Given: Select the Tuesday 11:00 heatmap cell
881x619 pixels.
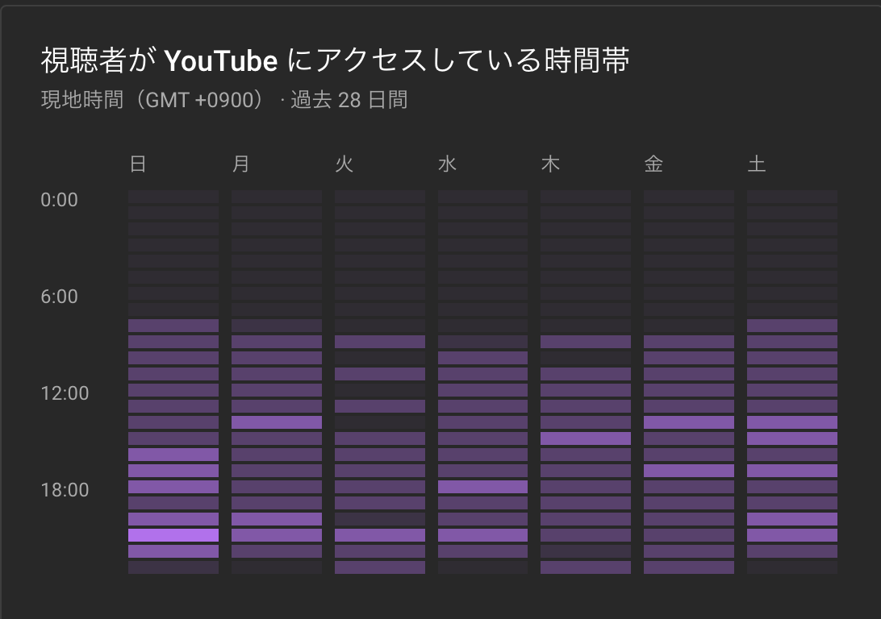Looking at the screenshot, I should [x=380, y=374].
